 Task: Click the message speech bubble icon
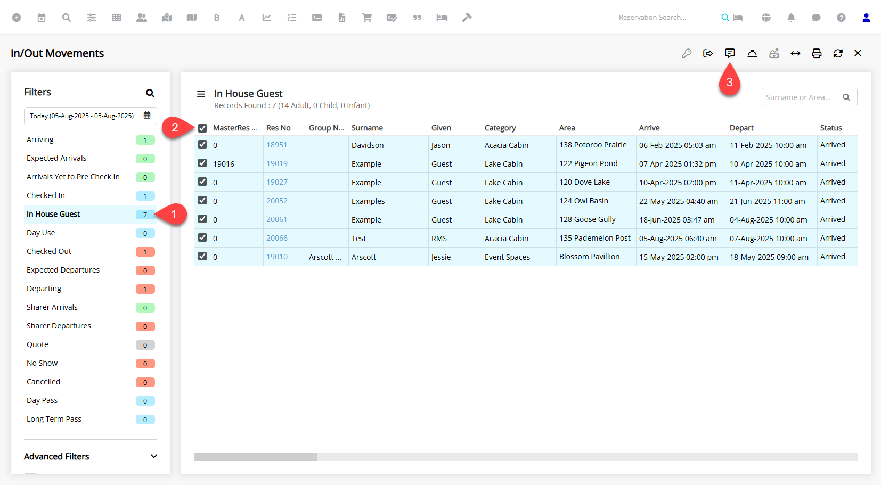pos(730,53)
